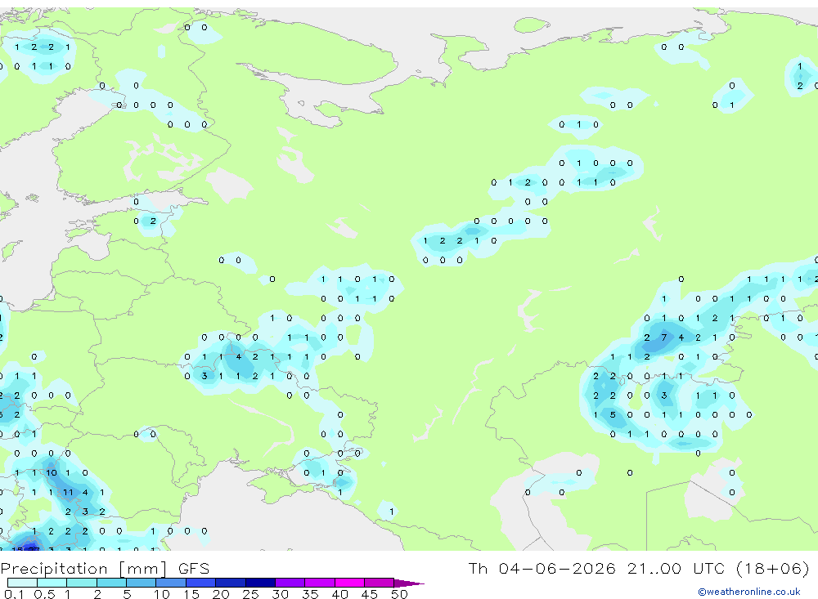Click the 20–25 mm legend swatch
Viewport: 818px width, 599px height.
231,583
